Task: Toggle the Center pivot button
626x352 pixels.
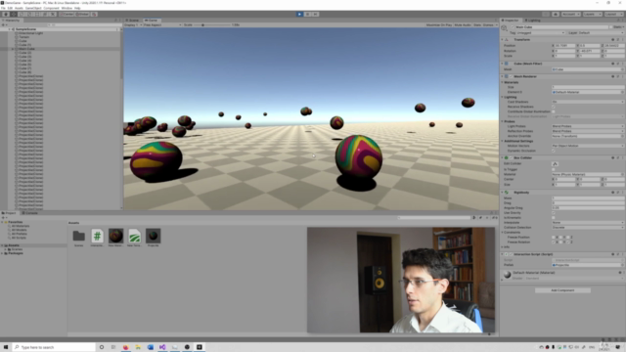Action: tap(67, 14)
